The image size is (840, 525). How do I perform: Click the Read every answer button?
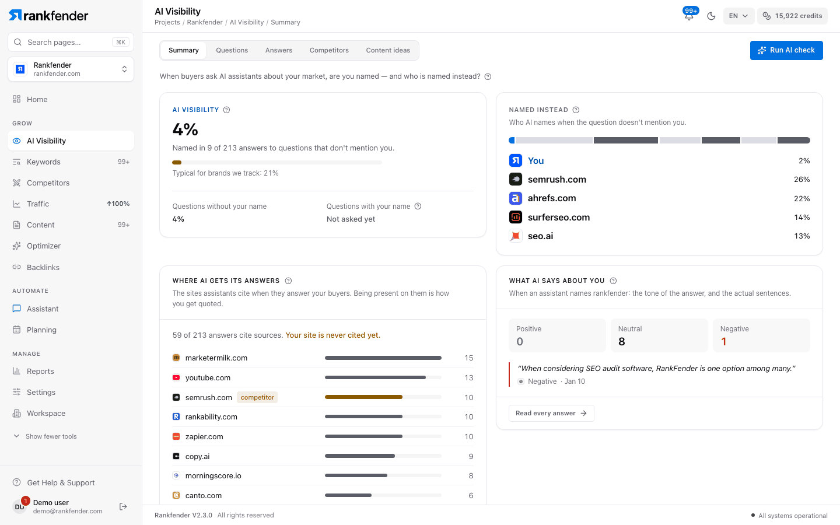point(551,413)
